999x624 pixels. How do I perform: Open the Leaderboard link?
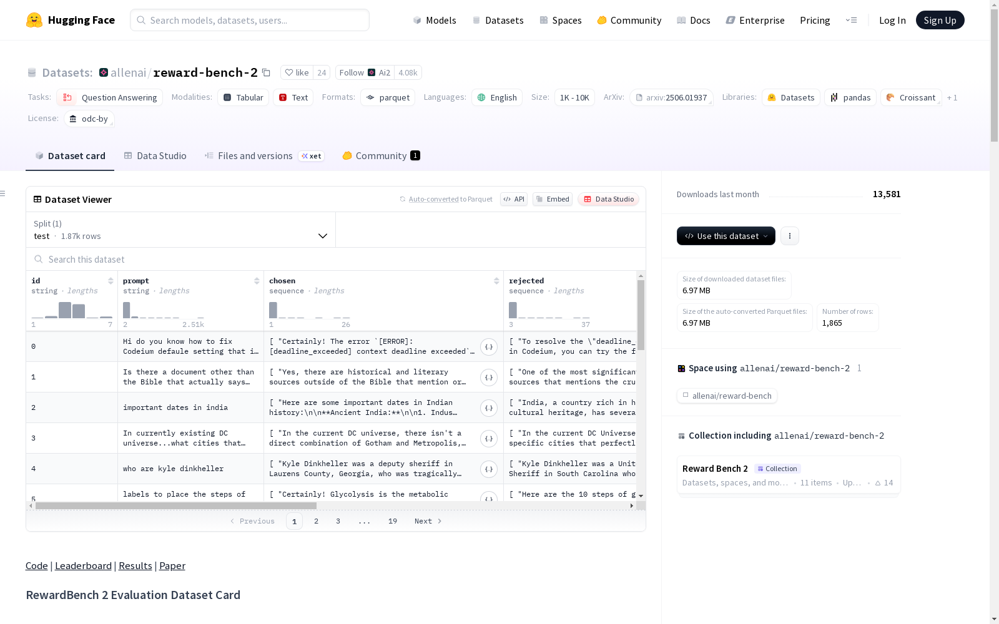click(83, 565)
